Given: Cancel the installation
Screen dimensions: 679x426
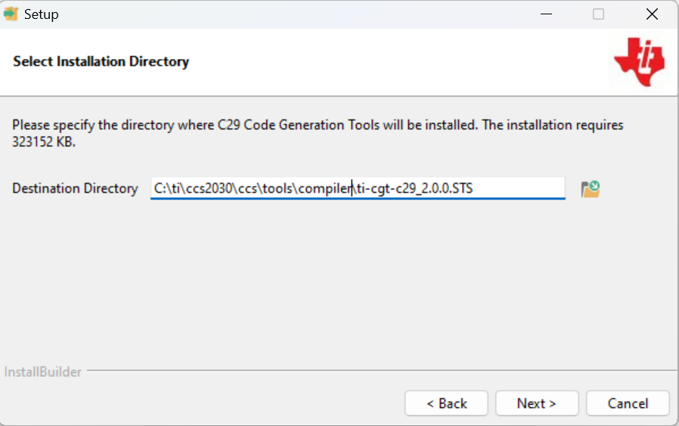Looking at the screenshot, I should [x=628, y=403].
